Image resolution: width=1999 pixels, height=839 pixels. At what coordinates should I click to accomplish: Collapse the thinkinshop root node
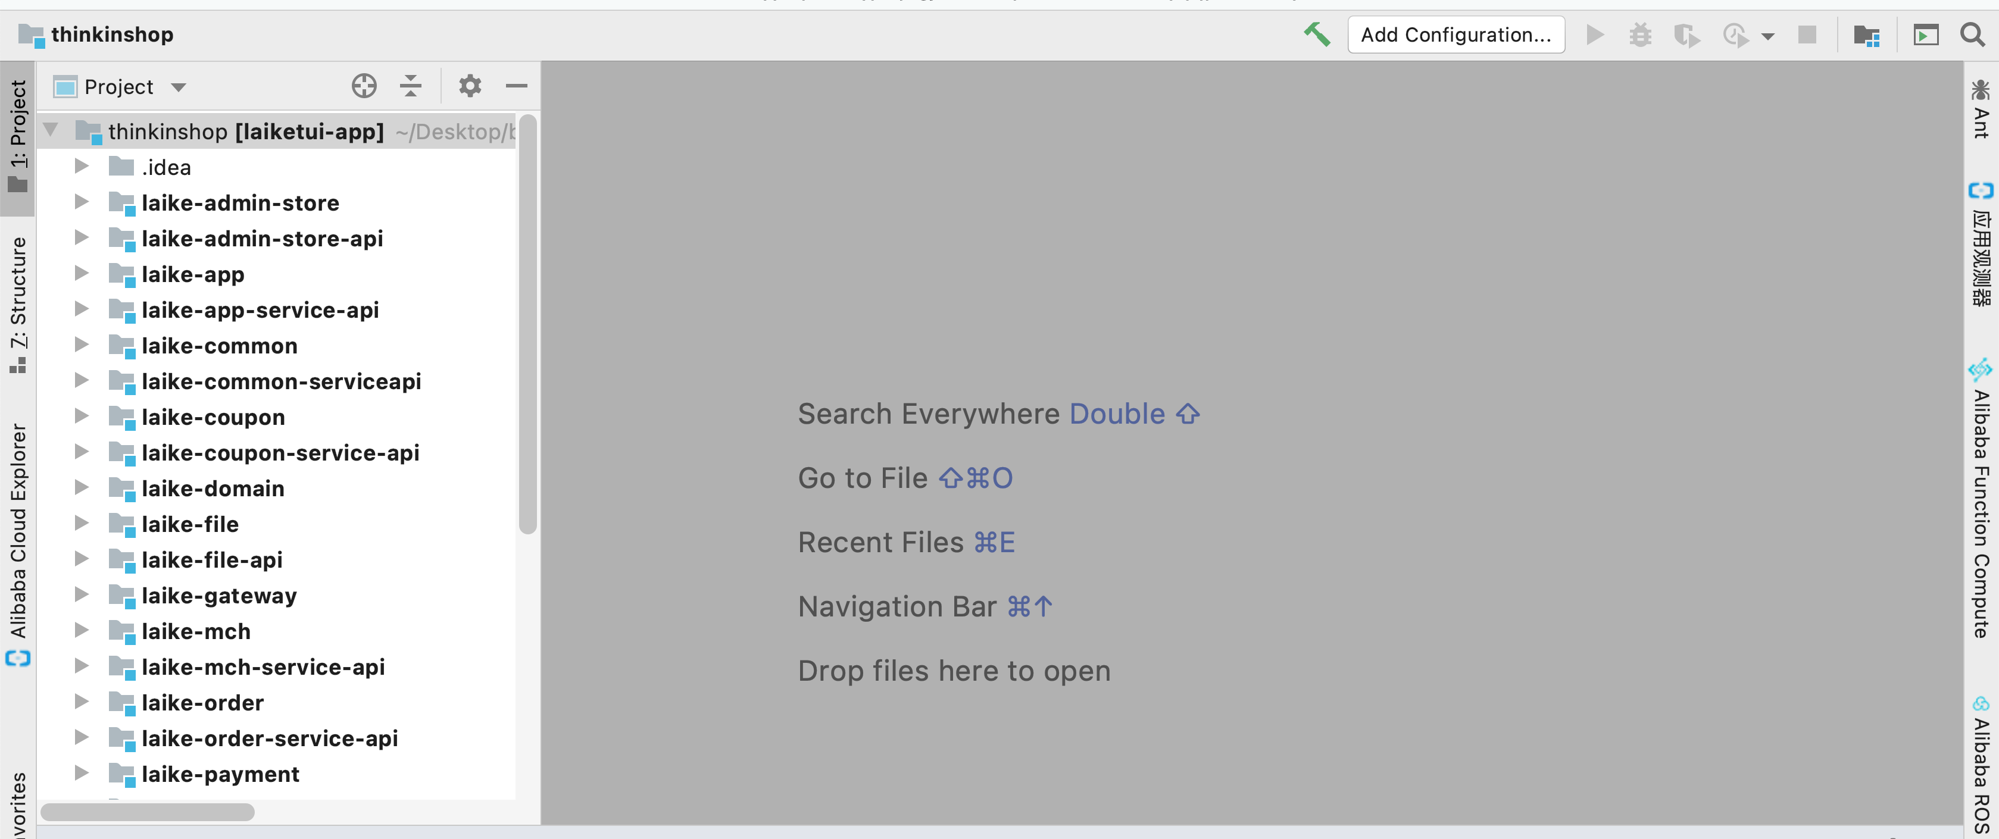[x=51, y=130]
